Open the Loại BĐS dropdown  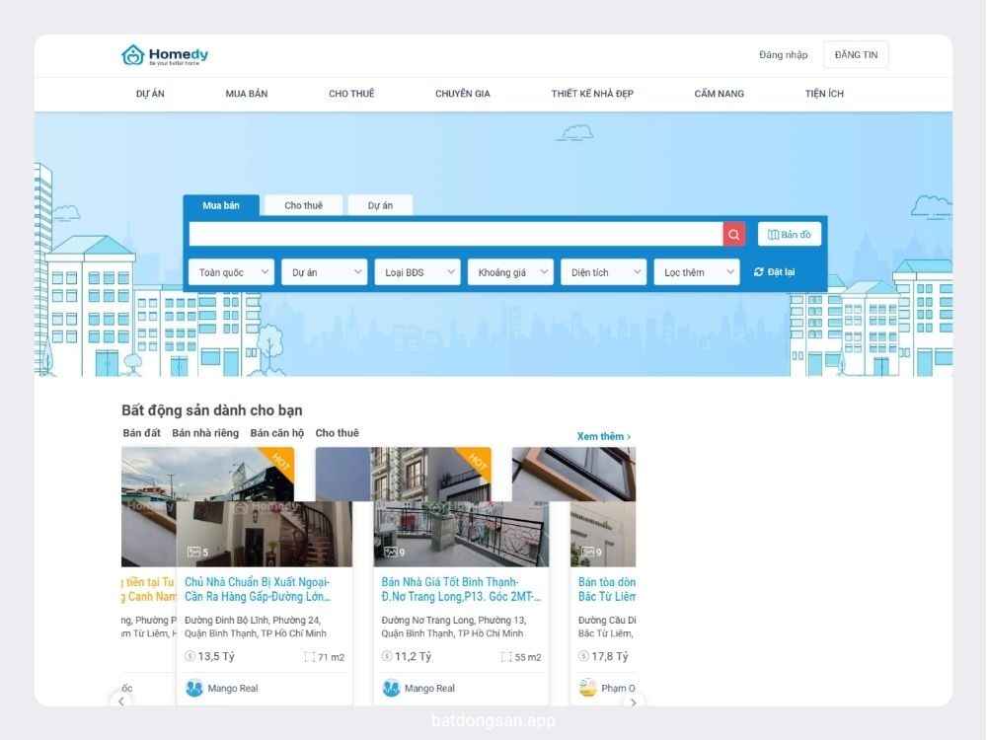[x=417, y=272]
